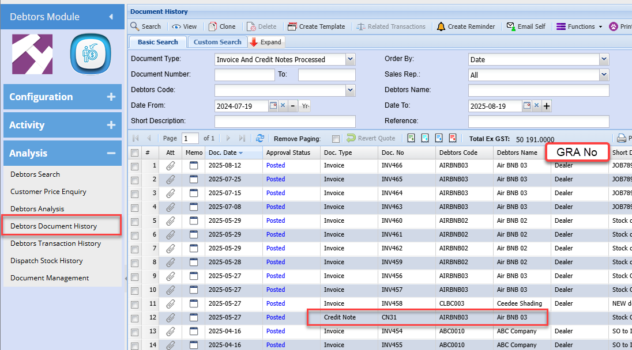
Task: Click the Debtors Name input field
Action: tap(538, 90)
